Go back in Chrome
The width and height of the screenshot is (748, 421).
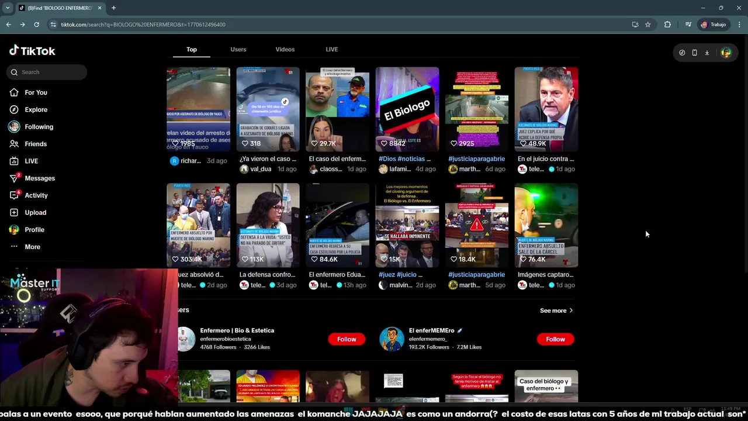tap(8, 25)
